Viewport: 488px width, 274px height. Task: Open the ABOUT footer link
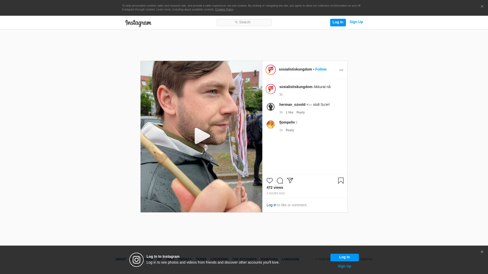pos(121,259)
